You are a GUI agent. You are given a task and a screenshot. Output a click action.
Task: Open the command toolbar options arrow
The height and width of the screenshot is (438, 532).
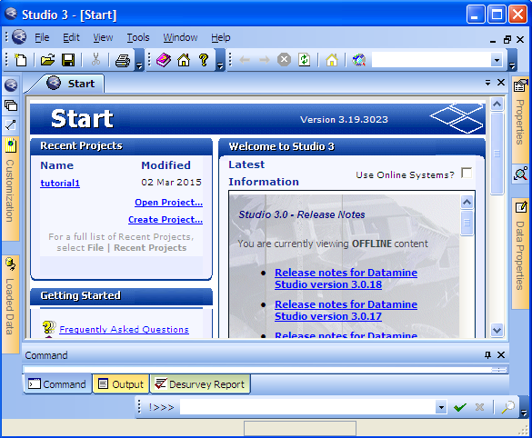click(524, 407)
